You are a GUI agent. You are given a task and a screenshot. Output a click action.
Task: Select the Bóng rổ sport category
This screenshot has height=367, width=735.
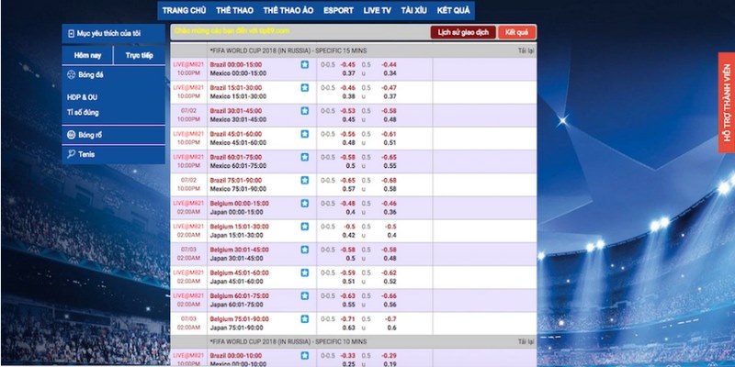[113, 135]
